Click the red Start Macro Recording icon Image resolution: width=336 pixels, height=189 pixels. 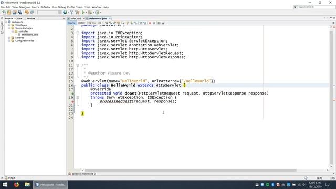tap(150, 23)
